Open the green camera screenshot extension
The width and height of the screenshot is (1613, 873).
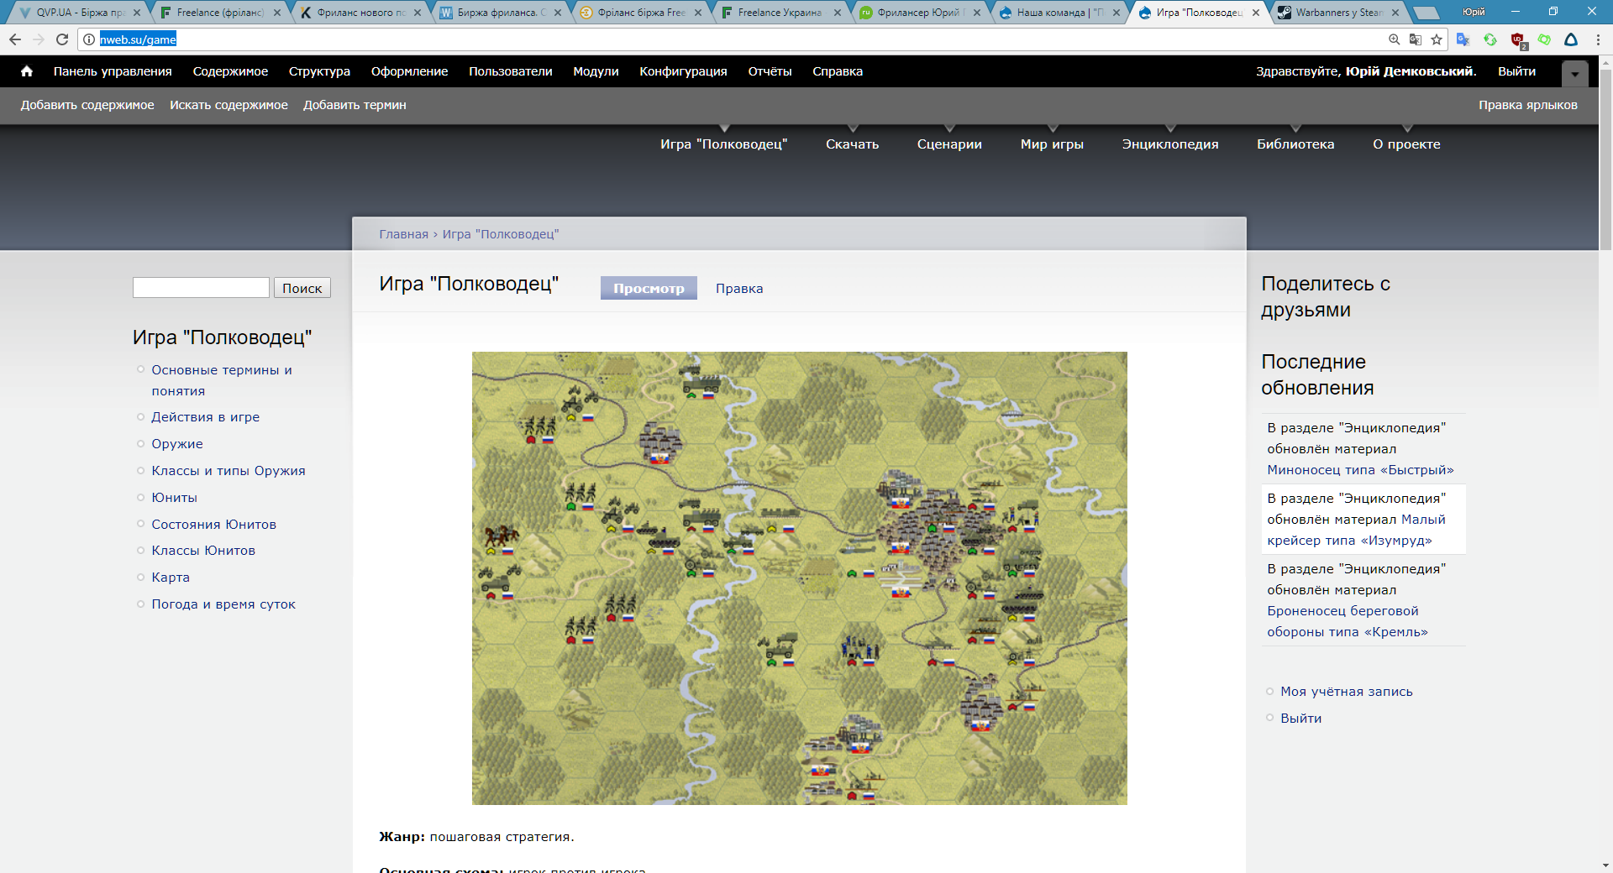point(1544,39)
